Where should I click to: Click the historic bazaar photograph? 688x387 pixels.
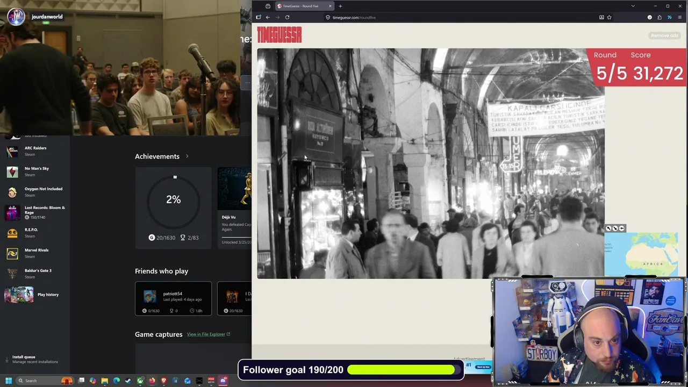[431, 163]
